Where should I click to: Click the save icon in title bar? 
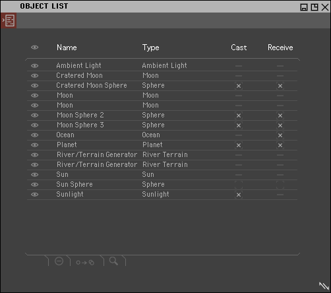304,7
